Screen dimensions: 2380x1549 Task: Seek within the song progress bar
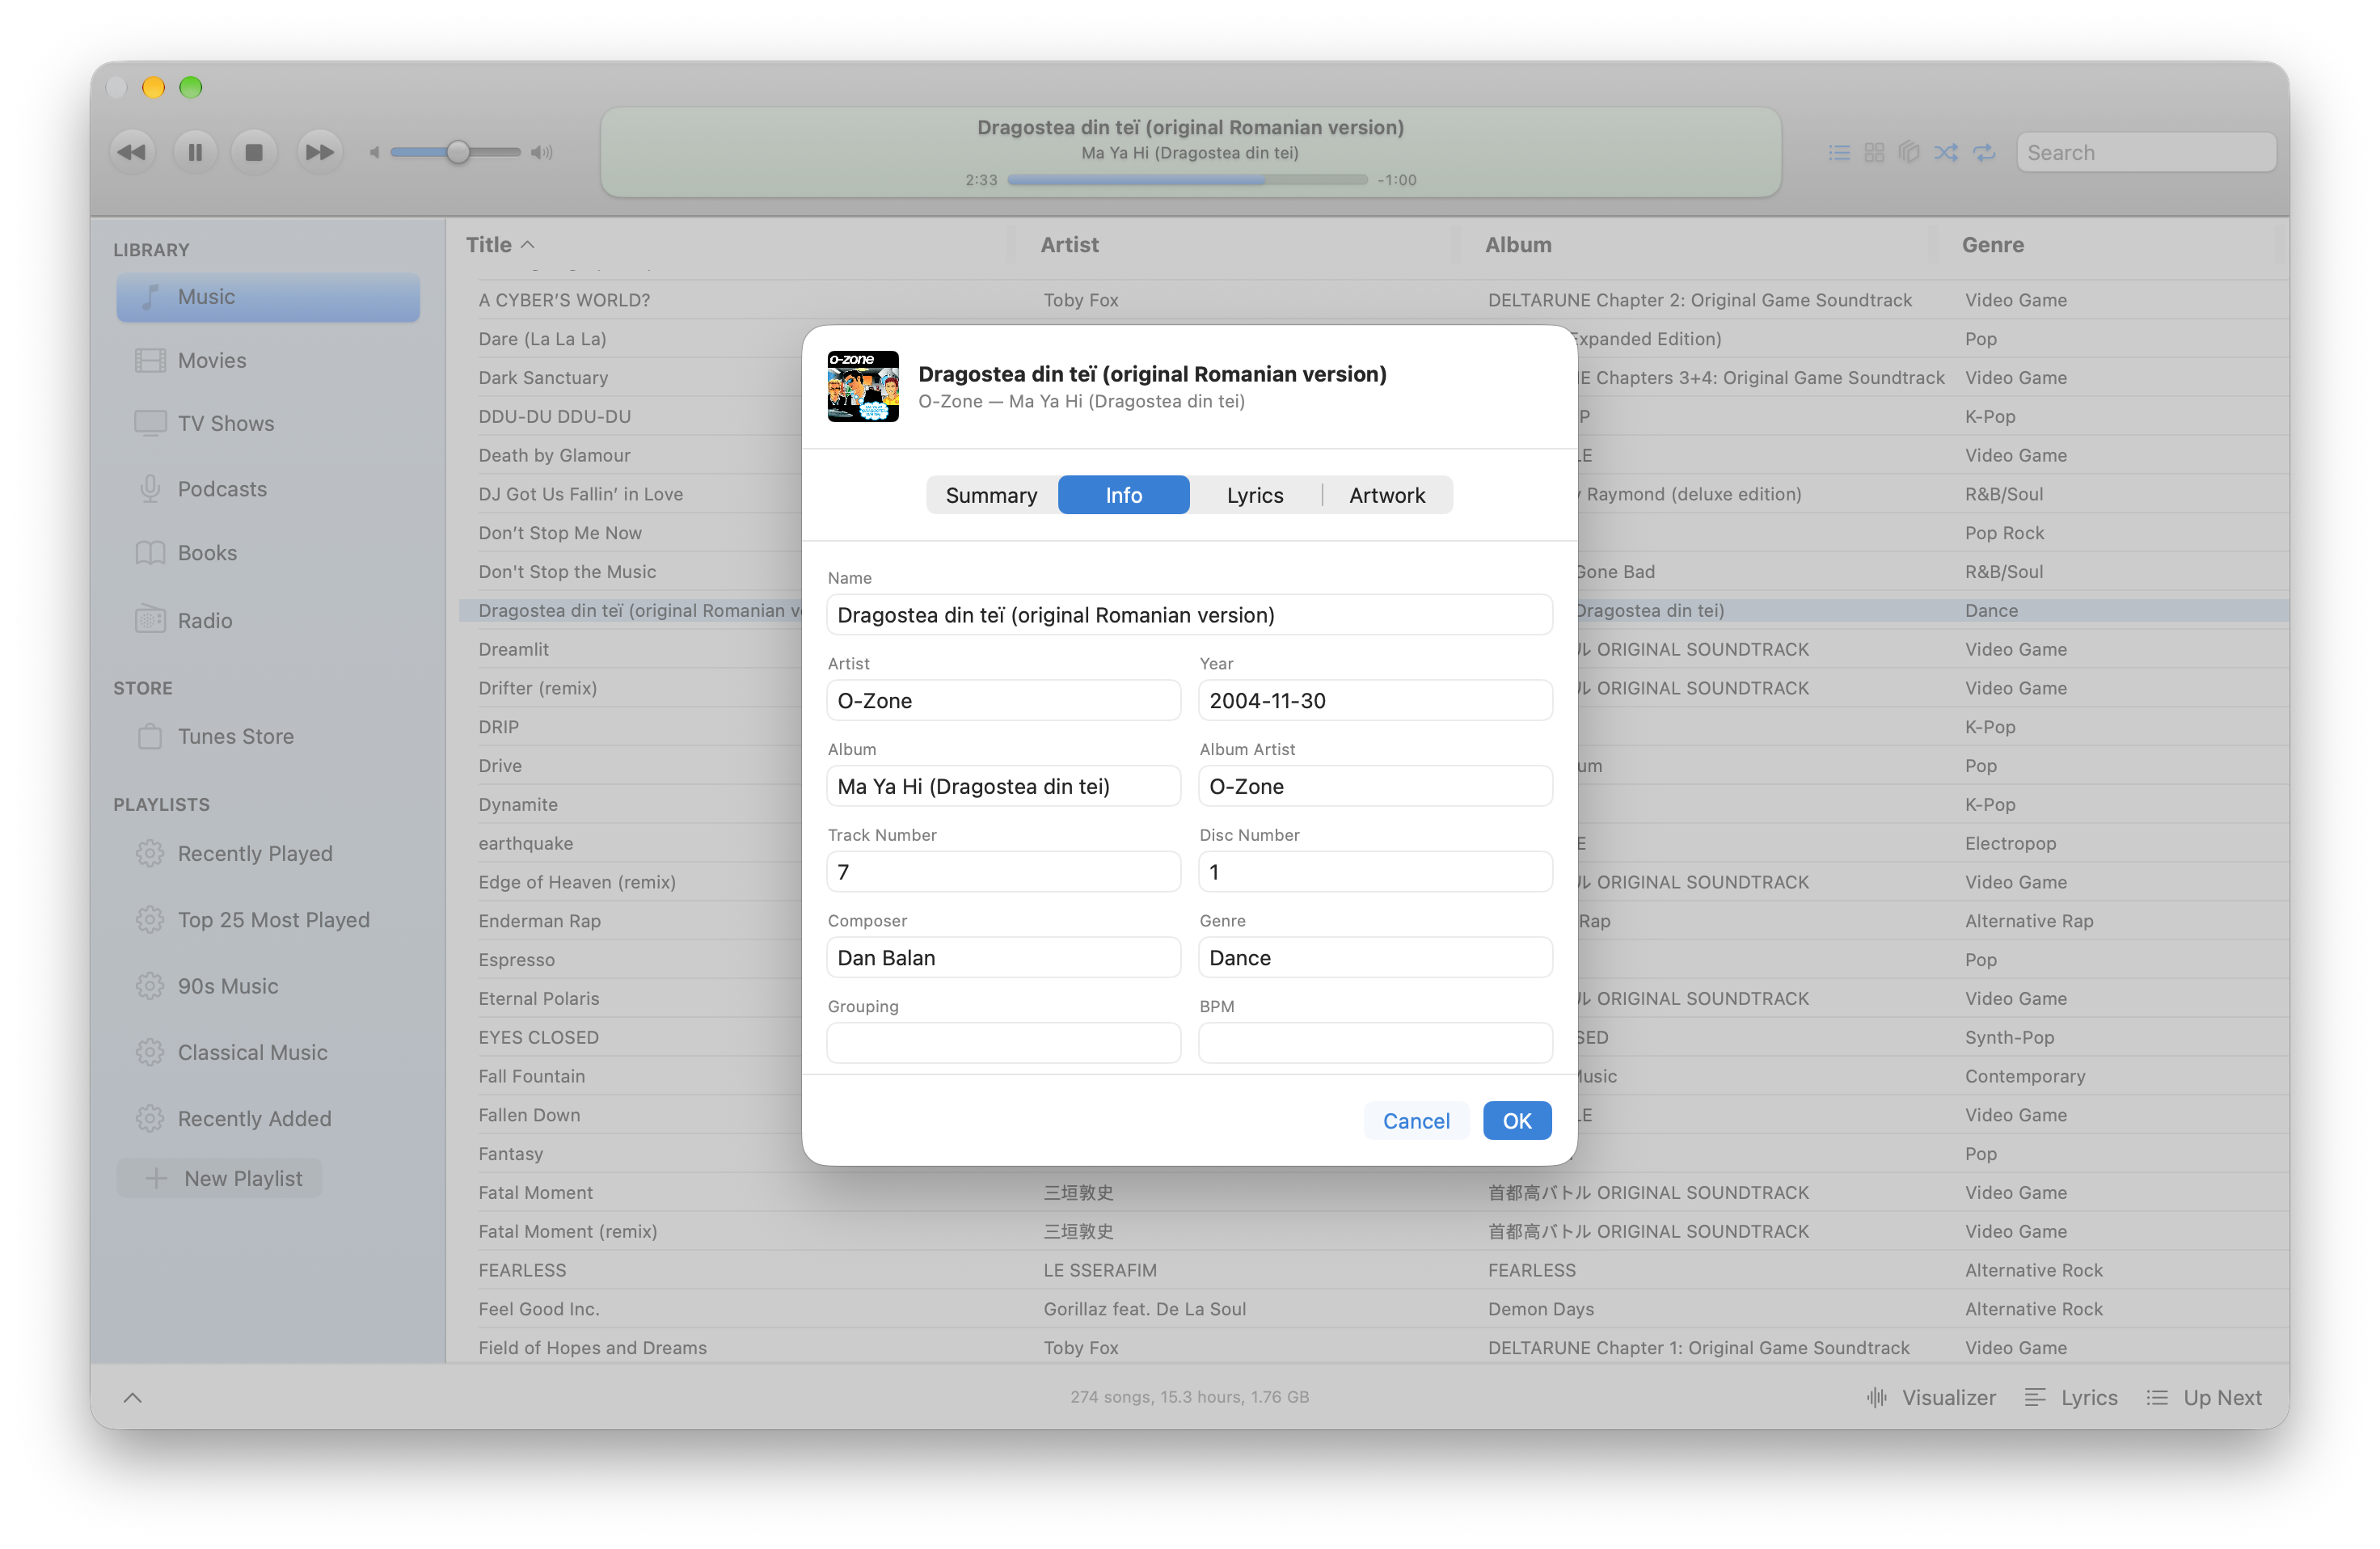[1187, 180]
